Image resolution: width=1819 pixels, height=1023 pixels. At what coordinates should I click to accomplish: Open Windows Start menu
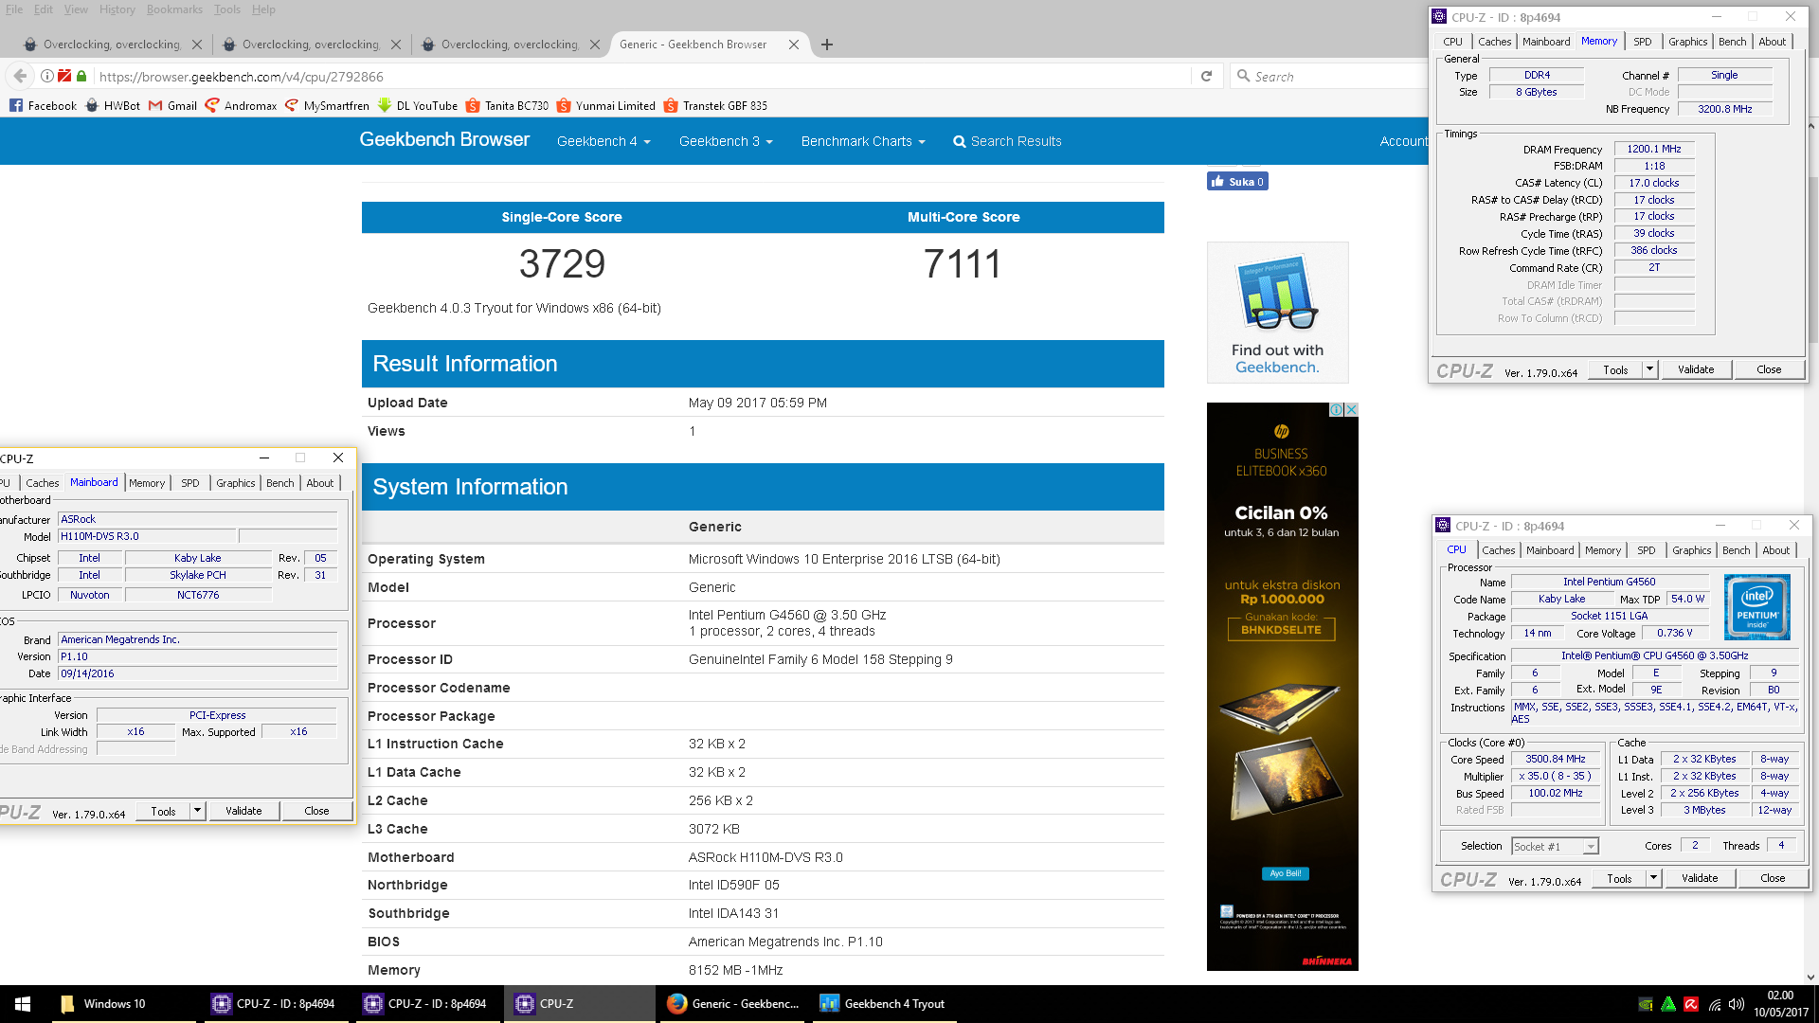click(24, 1004)
